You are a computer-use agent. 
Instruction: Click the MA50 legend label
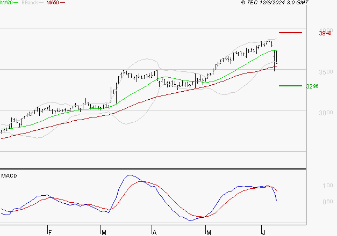coord(53,3)
